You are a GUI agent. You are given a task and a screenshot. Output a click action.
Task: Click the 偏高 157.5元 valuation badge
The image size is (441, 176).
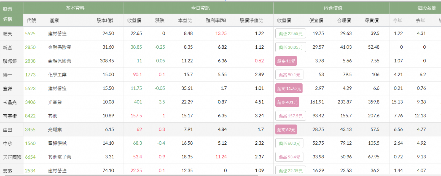(x=291, y=116)
